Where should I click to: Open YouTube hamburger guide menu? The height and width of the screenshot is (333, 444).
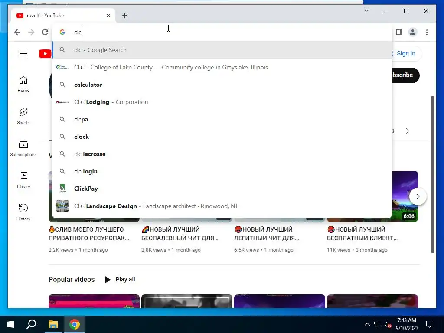[23, 53]
